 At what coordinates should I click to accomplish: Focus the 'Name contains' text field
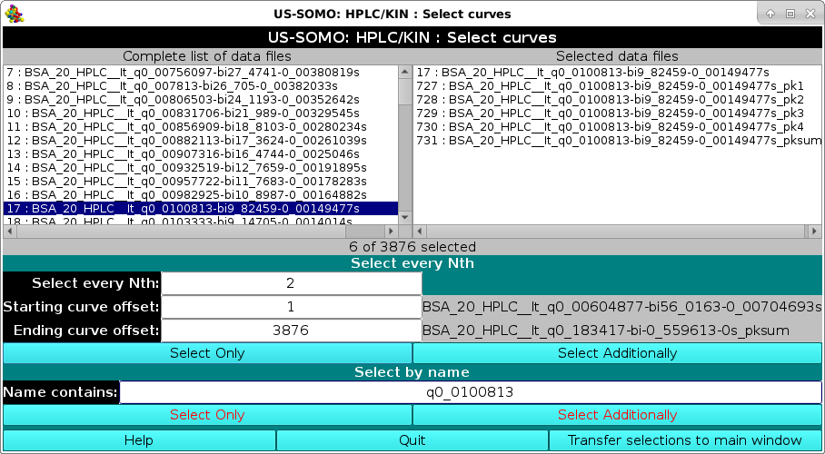click(x=471, y=392)
